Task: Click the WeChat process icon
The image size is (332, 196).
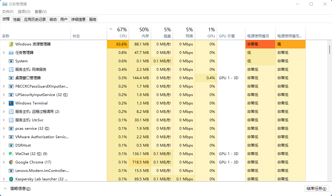Action: click(x=11, y=154)
